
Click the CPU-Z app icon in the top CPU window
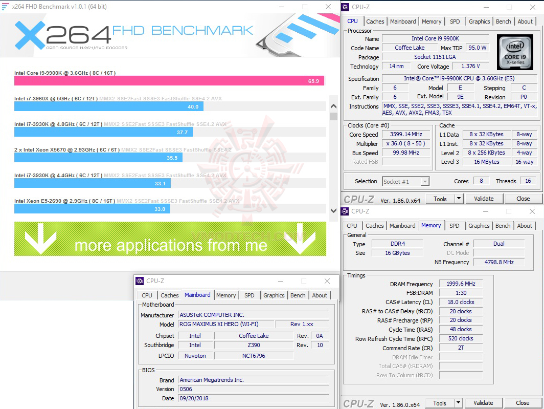tap(345, 7)
